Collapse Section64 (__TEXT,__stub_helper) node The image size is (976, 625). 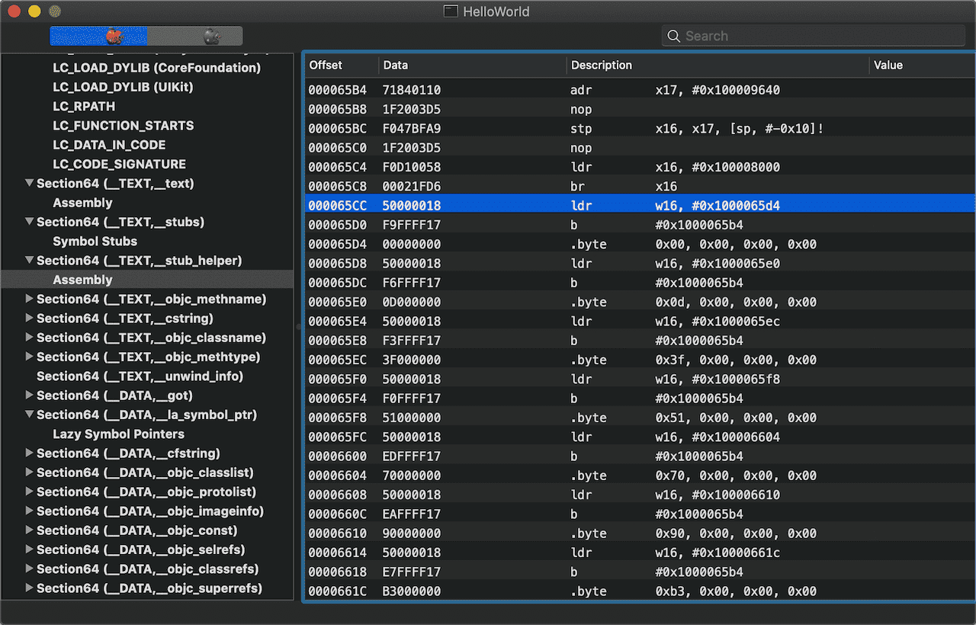30,260
